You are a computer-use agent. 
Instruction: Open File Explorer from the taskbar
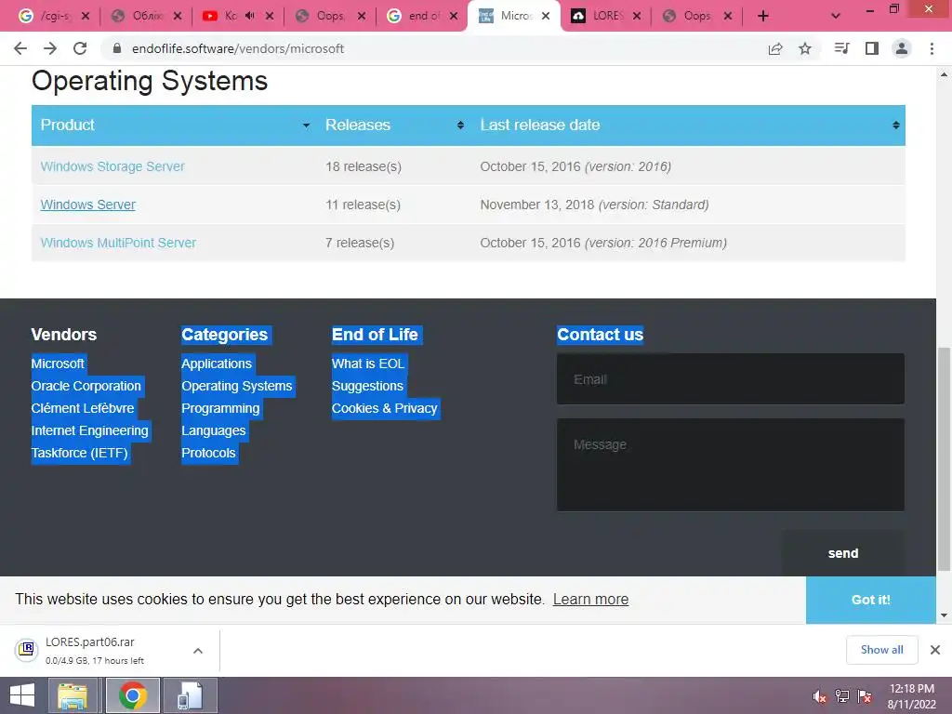(x=73, y=695)
